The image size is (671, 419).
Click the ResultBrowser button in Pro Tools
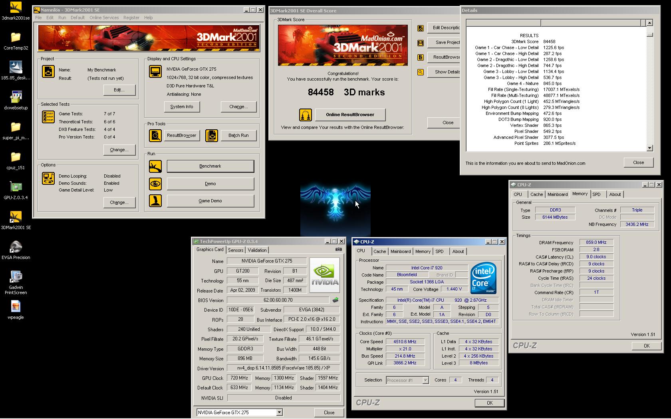click(x=182, y=135)
